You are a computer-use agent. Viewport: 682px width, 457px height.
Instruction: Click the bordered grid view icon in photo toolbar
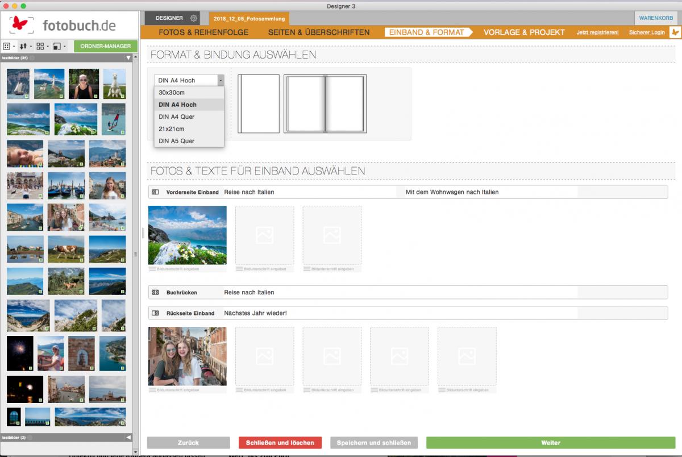coord(6,46)
